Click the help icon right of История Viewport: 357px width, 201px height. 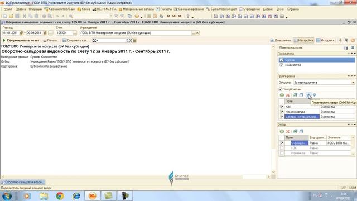point(353,40)
